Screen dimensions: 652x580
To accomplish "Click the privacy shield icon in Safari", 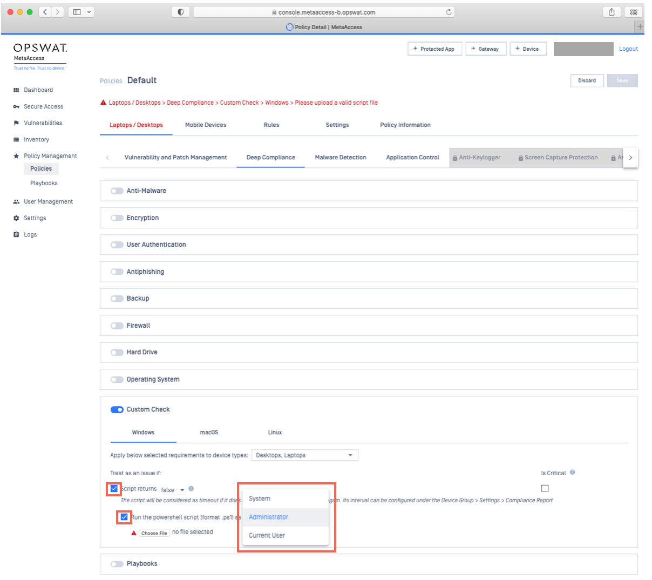I will pyautogui.click(x=181, y=12).
